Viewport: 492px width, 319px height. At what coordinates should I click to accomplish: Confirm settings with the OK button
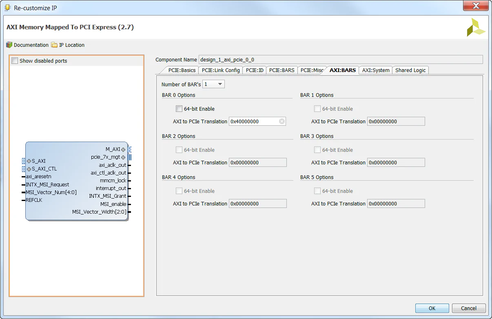tap(432, 308)
